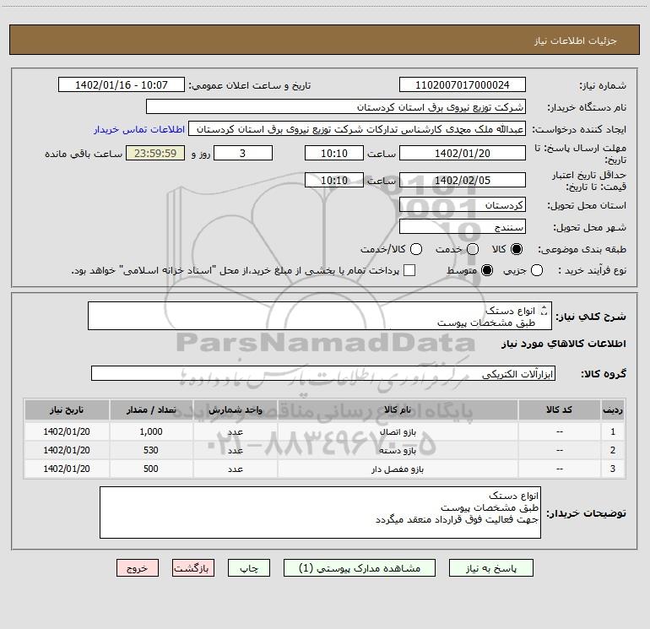Click the نام کالا column header

(x=398, y=409)
